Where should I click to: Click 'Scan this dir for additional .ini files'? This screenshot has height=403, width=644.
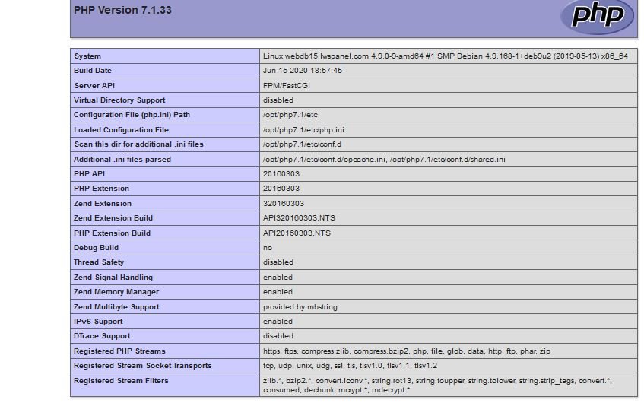click(138, 144)
